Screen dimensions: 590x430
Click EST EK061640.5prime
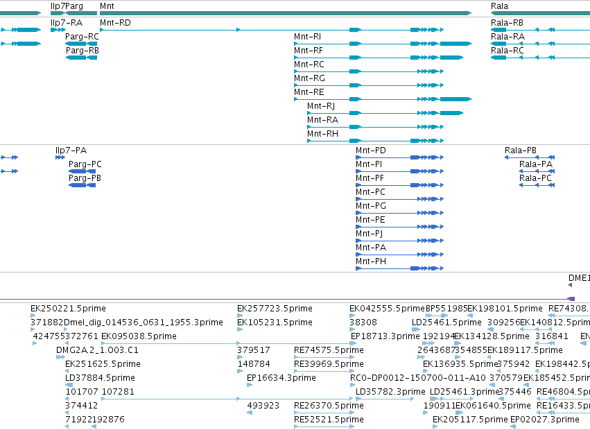493,406
